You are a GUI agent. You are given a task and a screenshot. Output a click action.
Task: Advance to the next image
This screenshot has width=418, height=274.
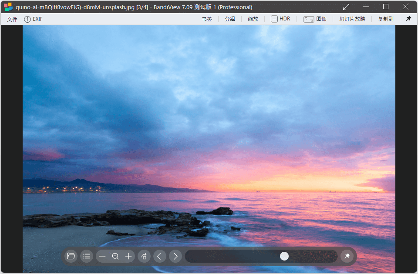pyautogui.click(x=175, y=256)
